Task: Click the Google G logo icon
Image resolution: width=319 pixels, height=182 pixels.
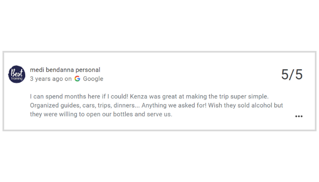Action: click(77, 79)
